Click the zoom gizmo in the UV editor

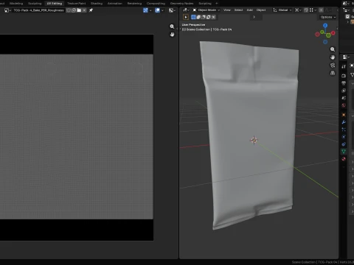click(172, 26)
